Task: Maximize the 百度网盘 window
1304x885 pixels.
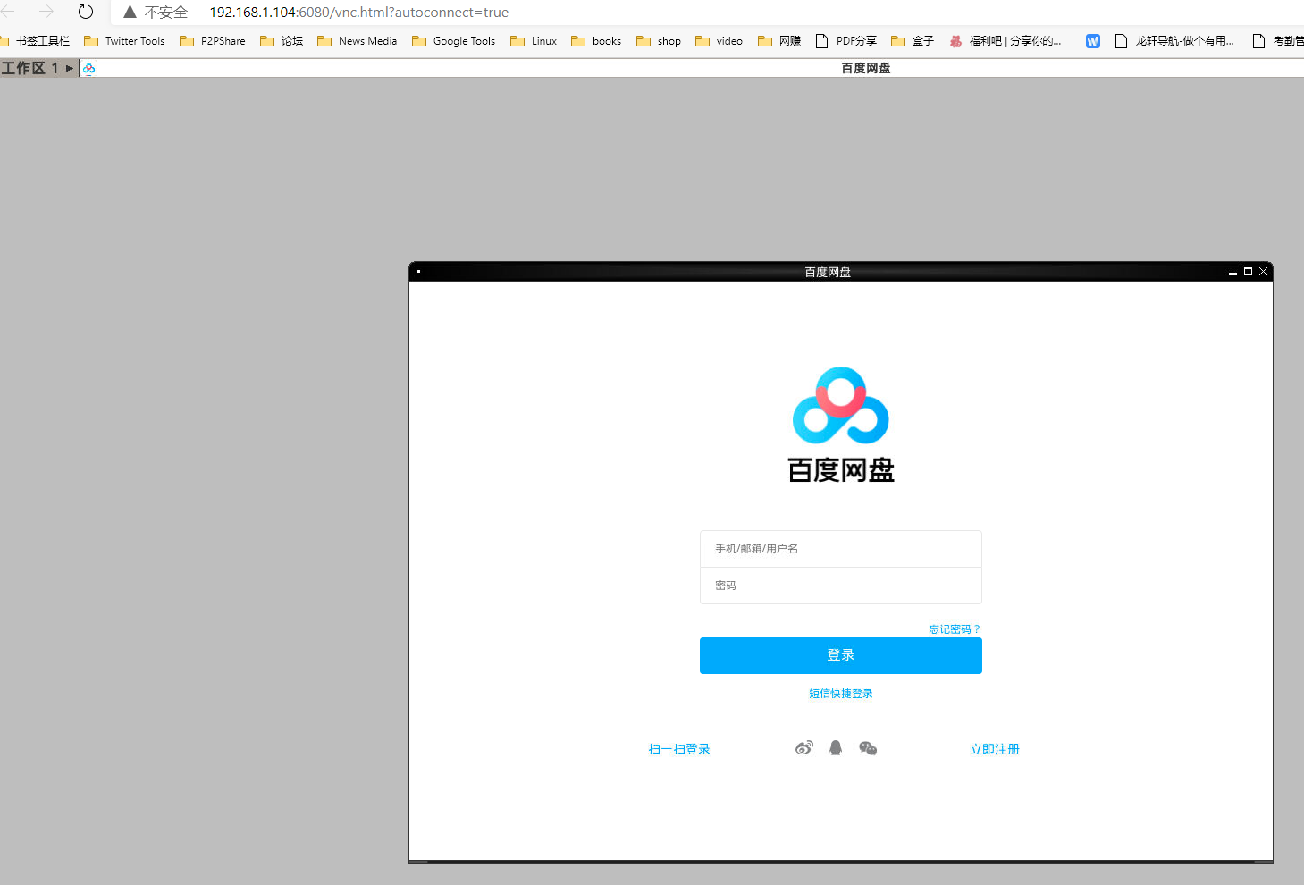Action: coord(1248,272)
